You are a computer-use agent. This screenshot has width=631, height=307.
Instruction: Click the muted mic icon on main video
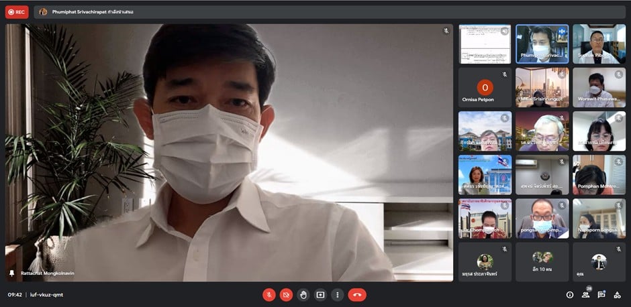[445, 31]
